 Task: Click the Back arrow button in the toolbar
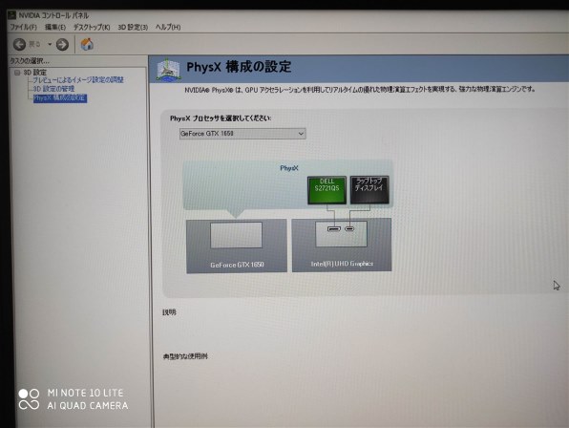click(20, 45)
